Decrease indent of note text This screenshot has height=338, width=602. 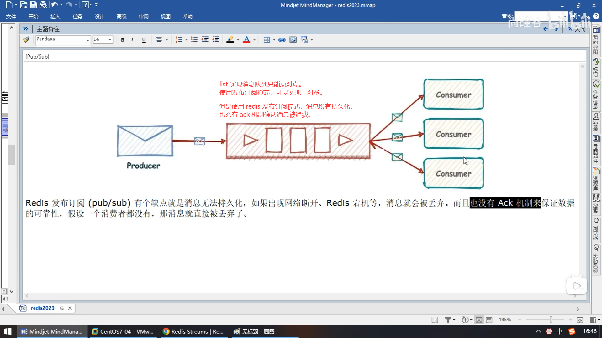click(x=205, y=40)
